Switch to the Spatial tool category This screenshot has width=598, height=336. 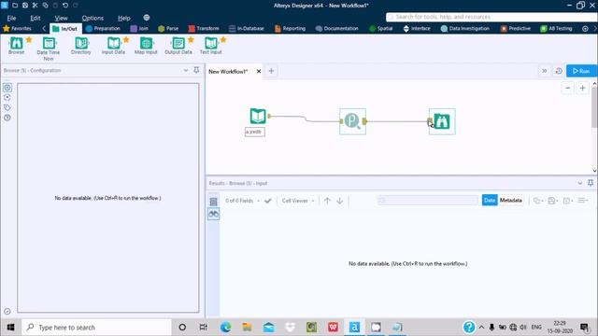click(x=381, y=29)
